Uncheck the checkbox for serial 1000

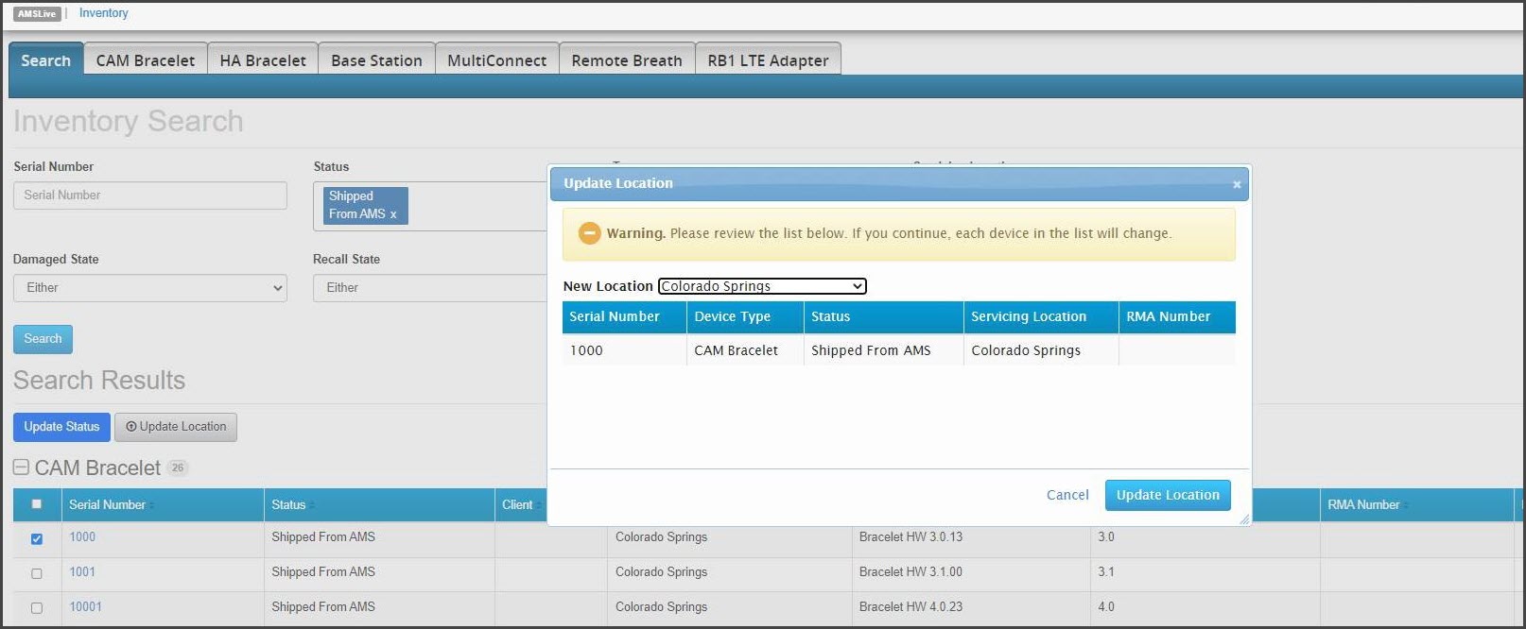(37, 538)
